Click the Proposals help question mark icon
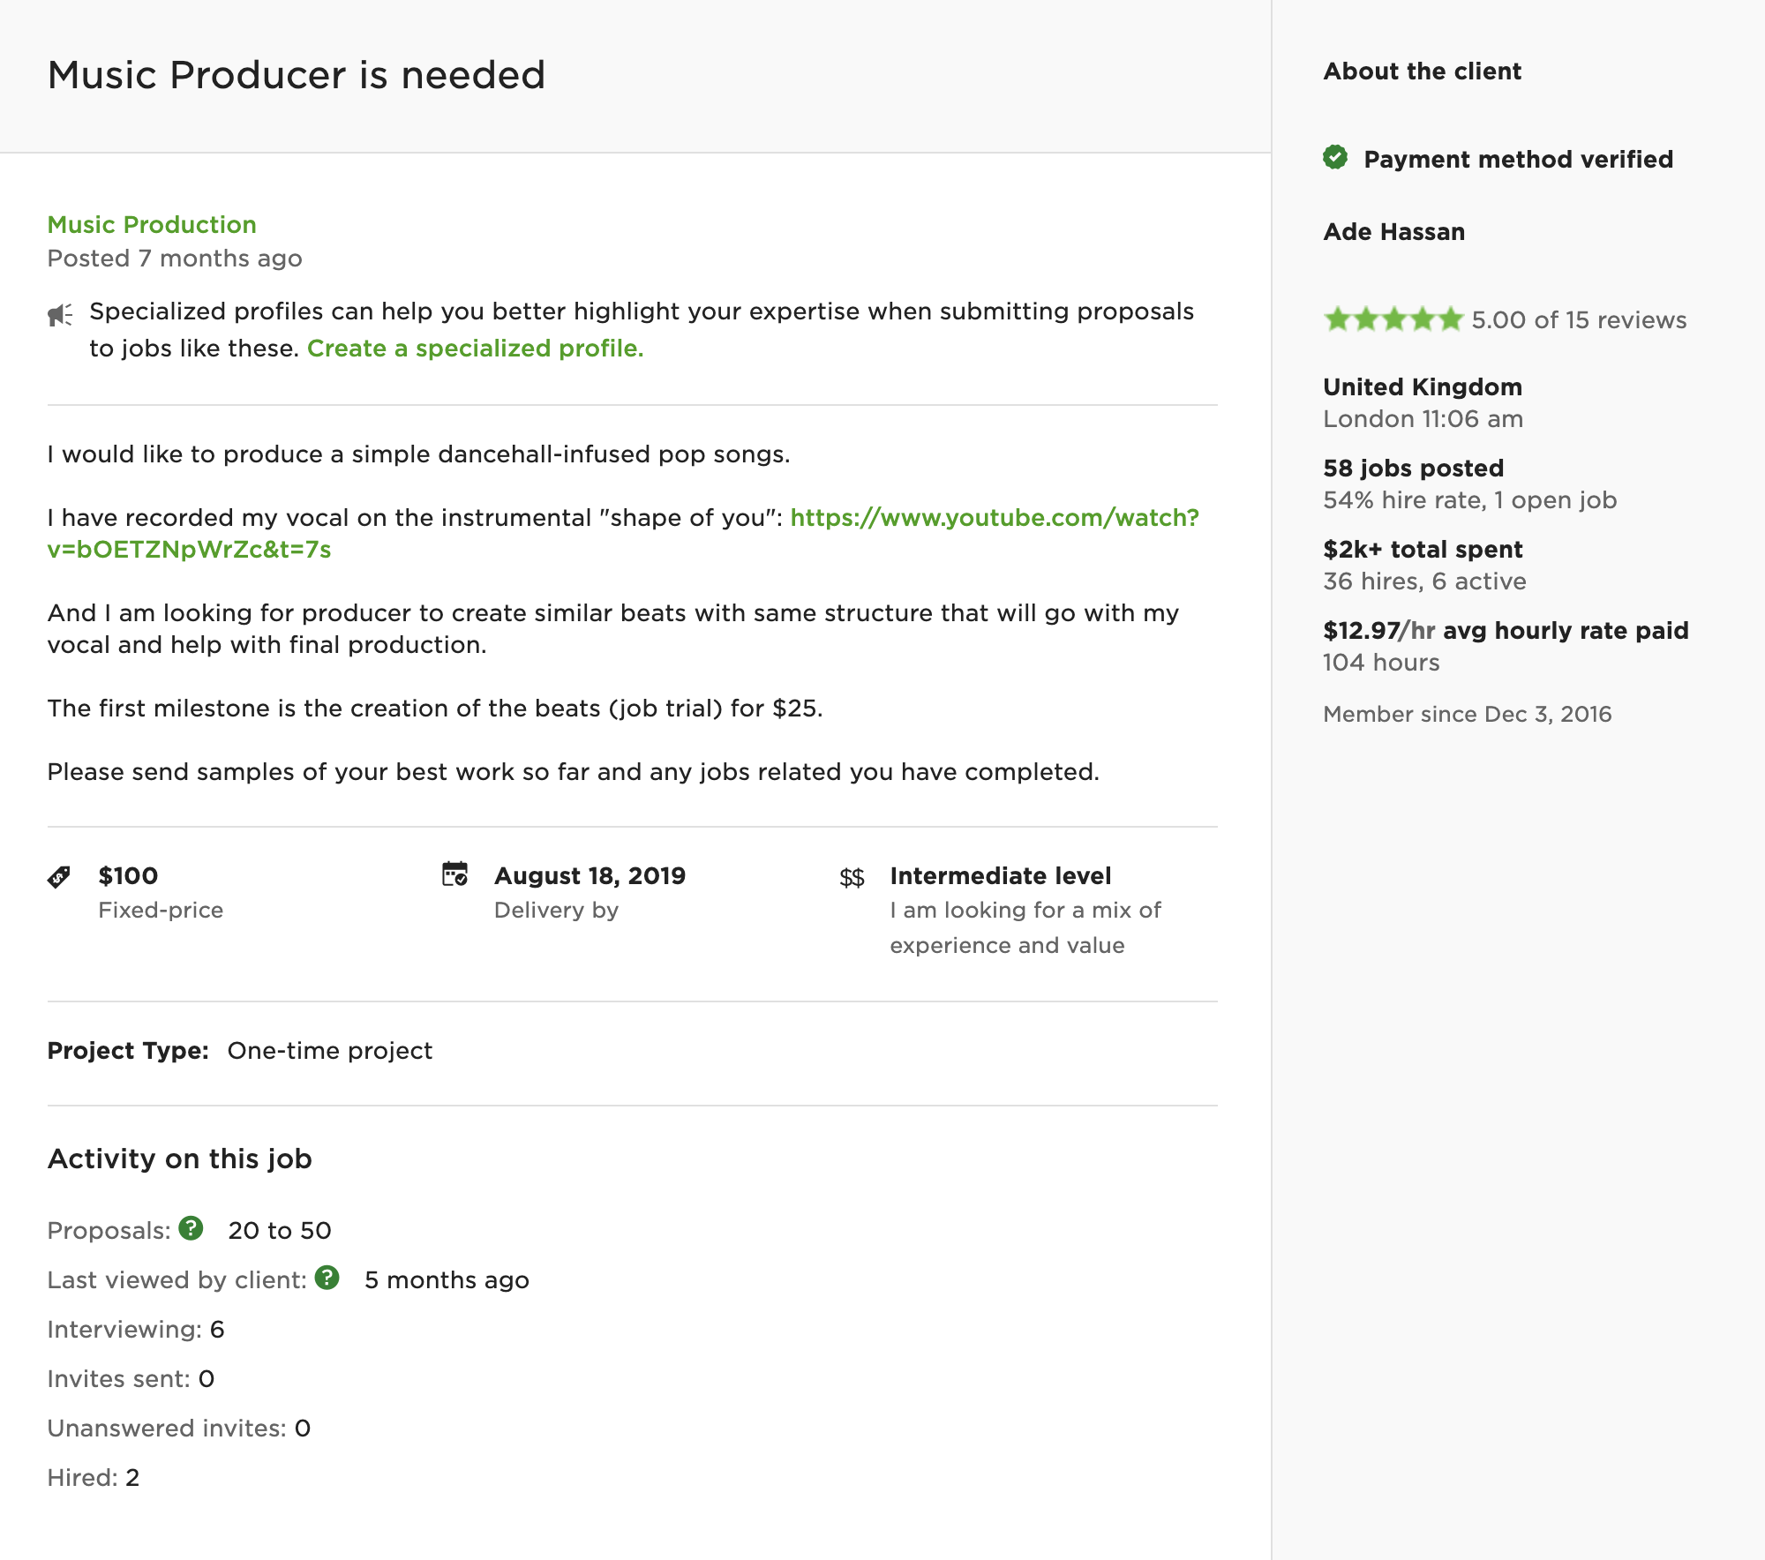This screenshot has height=1560, width=1765. tap(191, 1228)
